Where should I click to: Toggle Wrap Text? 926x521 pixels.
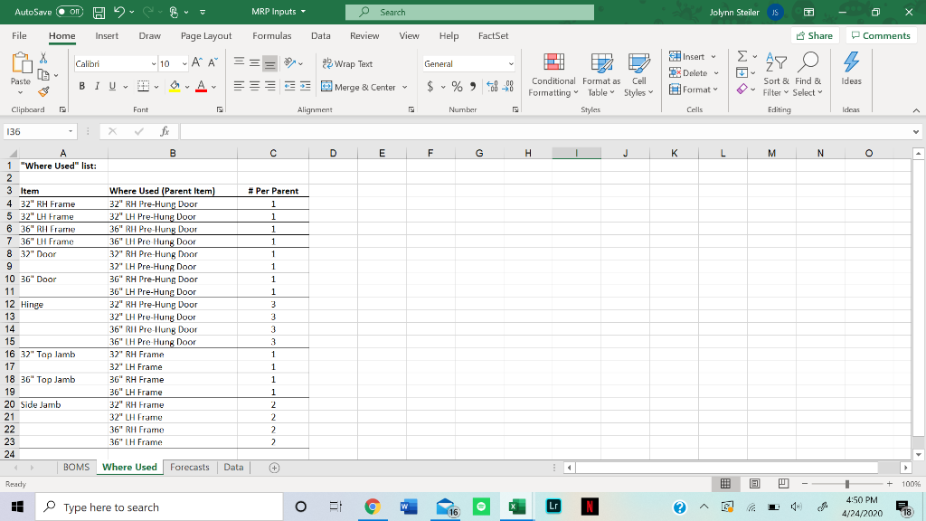click(x=347, y=64)
